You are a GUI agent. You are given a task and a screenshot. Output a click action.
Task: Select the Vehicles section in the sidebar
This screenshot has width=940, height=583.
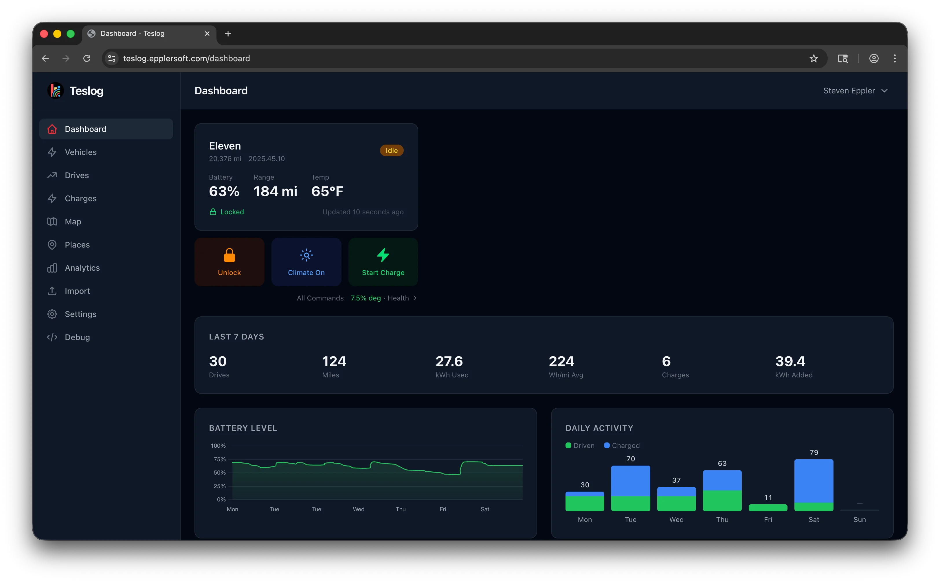click(x=81, y=152)
